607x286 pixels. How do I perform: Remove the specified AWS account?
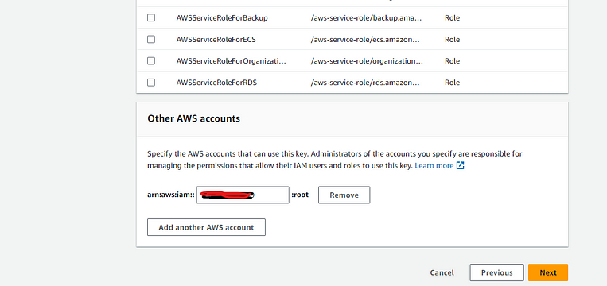click(344, 195)
